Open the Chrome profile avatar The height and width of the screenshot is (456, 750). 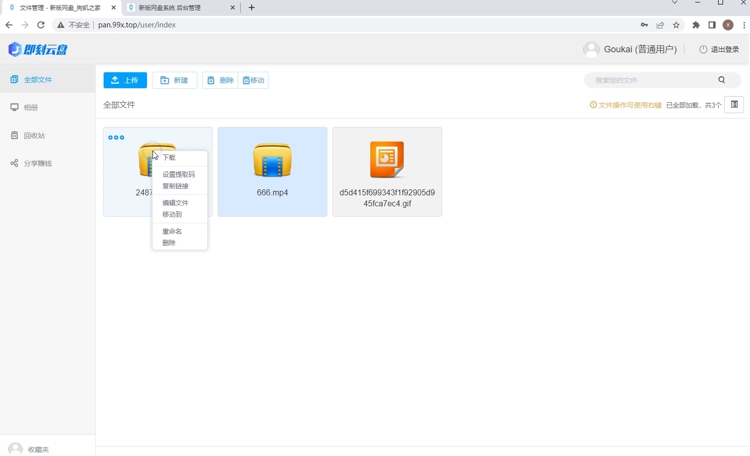pos(728,25)
